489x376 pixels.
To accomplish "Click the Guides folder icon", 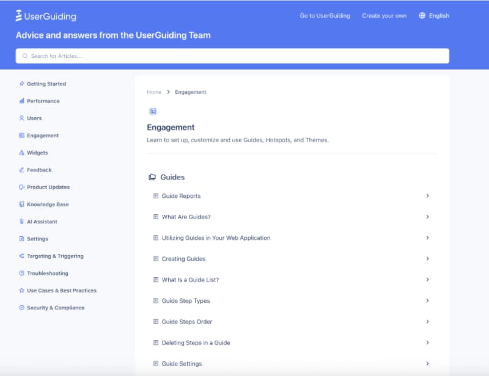I will [152, 177].
